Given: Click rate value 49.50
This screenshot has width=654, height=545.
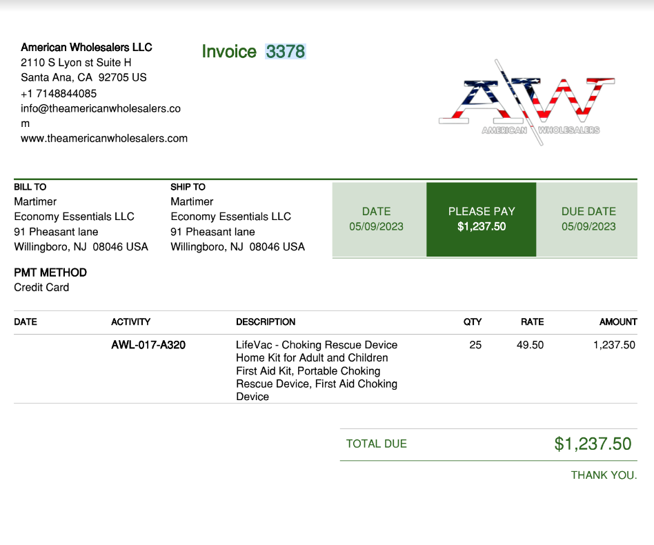Looking at the screenshot, I should point(530,345).
